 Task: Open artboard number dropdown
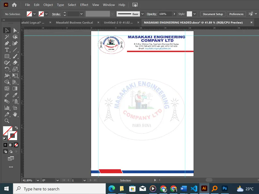[85, 180]
